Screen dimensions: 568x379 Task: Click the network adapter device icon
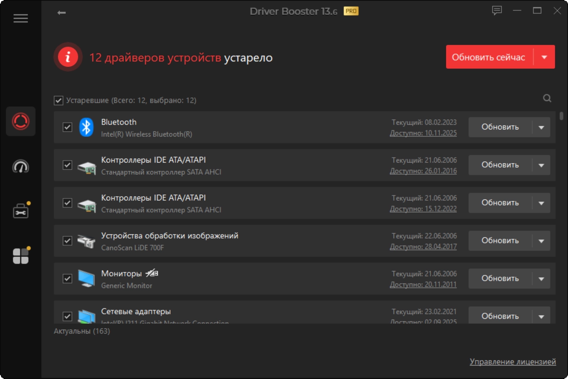pyautogui.click(x=87, y=316)
